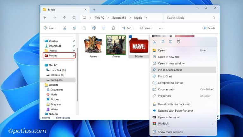
Task: Click the Rename icon in the toolbar
Action: point(94,28)
